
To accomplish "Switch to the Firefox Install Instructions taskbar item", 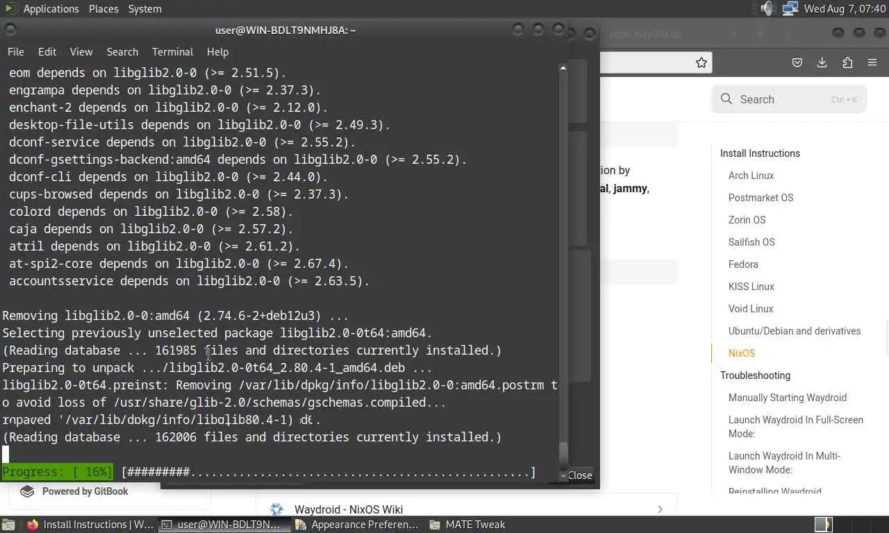I will click(x=90, y=525).
